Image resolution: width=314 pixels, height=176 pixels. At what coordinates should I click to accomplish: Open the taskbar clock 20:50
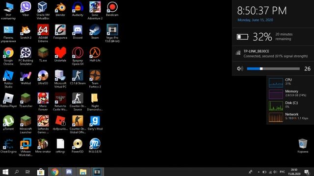click(x=294, y=172)
